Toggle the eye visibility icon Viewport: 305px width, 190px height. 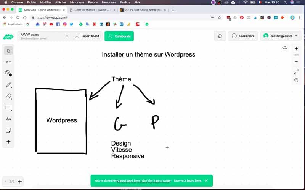point(285,48)
